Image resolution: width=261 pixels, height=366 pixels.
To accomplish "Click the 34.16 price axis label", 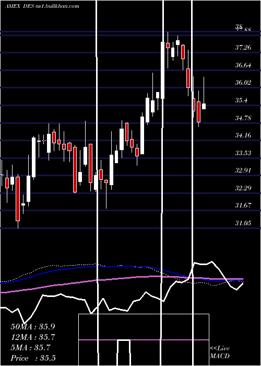I will 243,135.
